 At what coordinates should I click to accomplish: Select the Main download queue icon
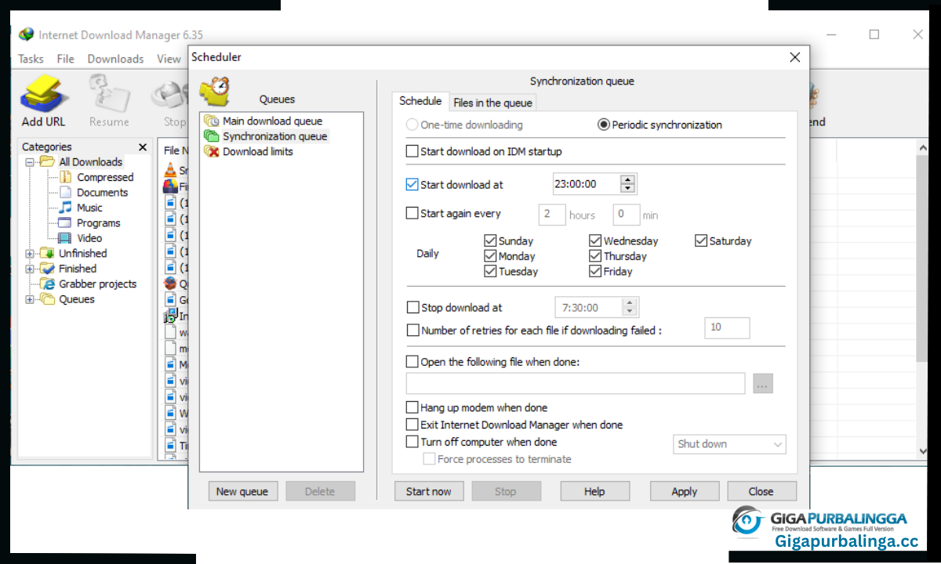[211, 121]
